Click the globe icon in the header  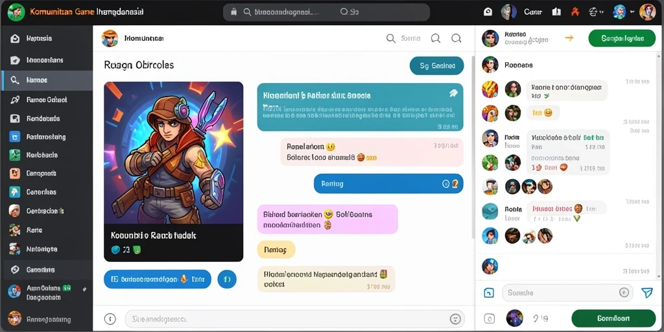click(x=594, y=12)
